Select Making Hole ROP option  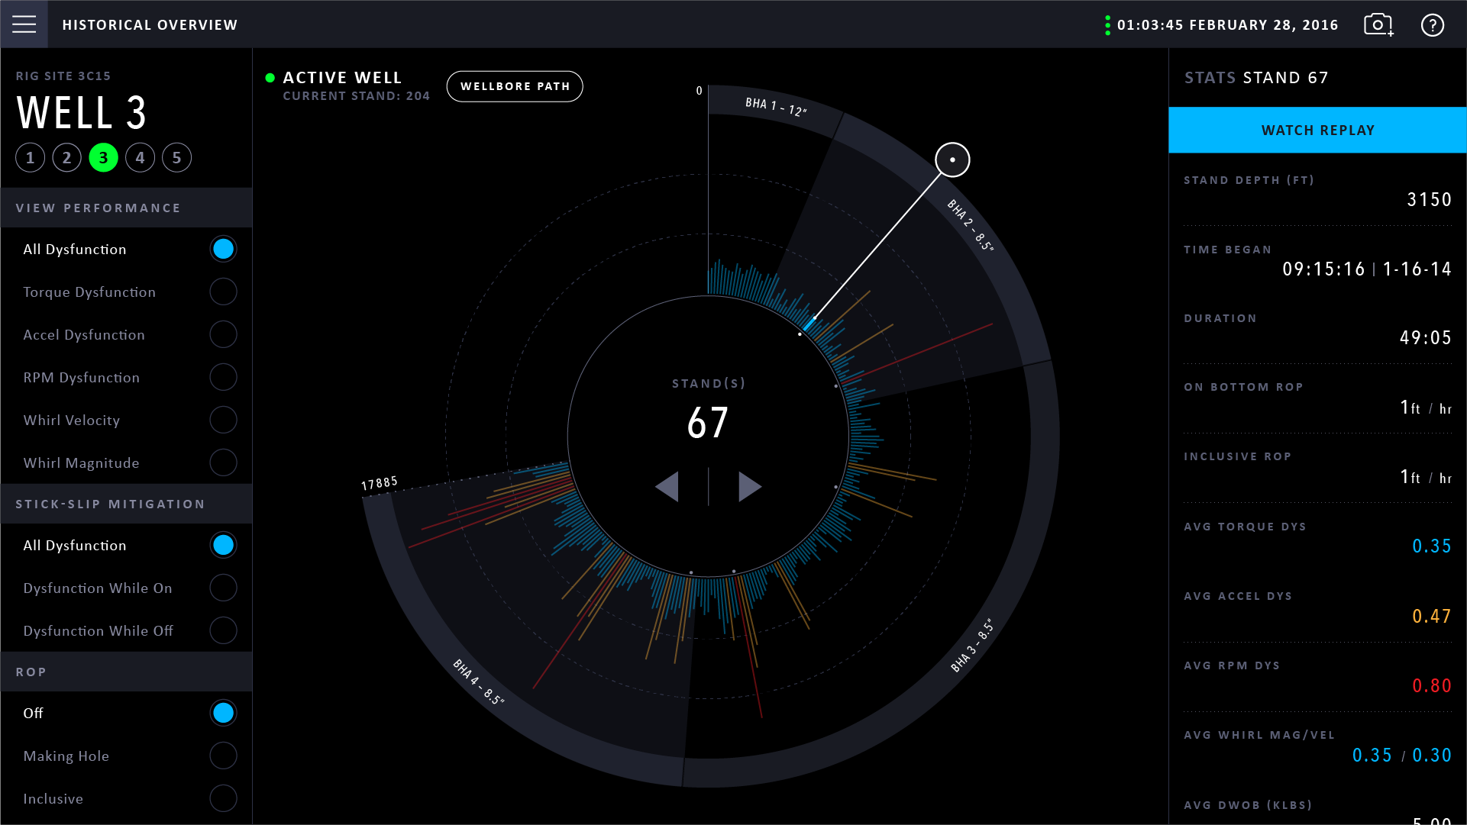[x=223, y=756]
